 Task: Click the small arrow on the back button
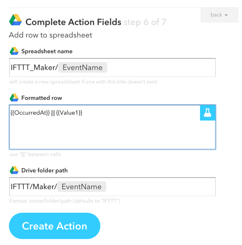pyautogui.click(x=226, y=15)
